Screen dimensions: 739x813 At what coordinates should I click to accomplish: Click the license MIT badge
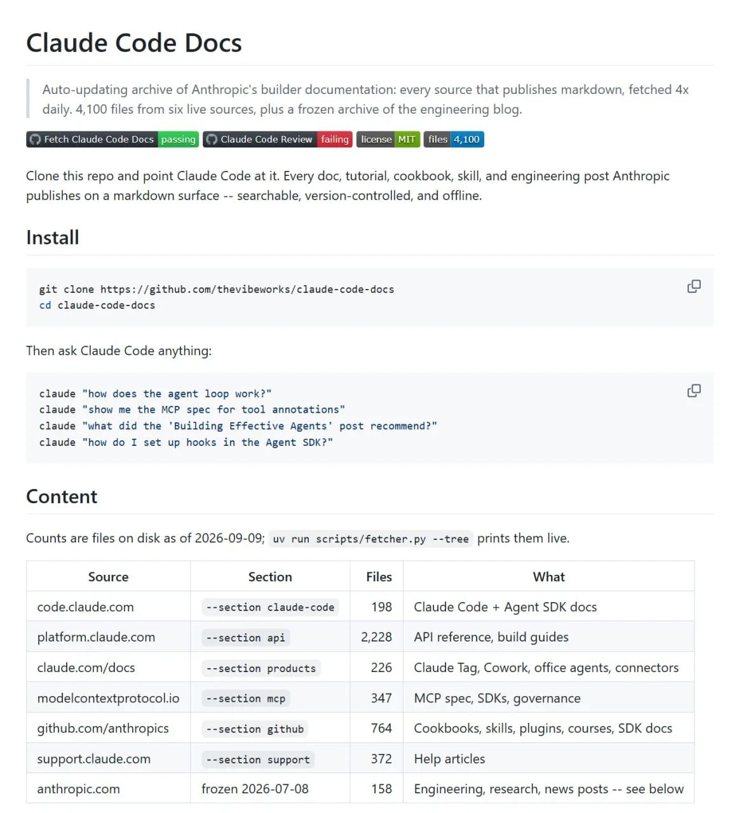coord(388,139)
